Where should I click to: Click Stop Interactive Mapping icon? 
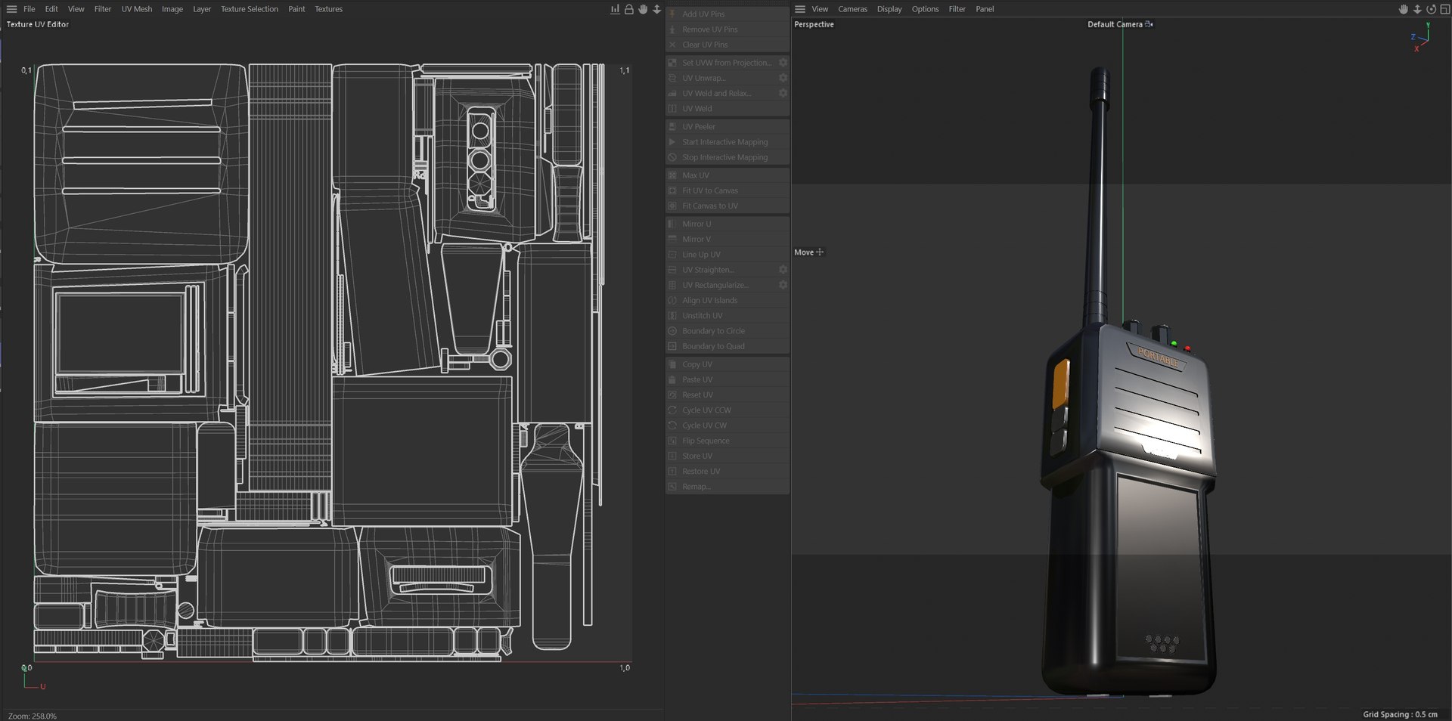672,157
